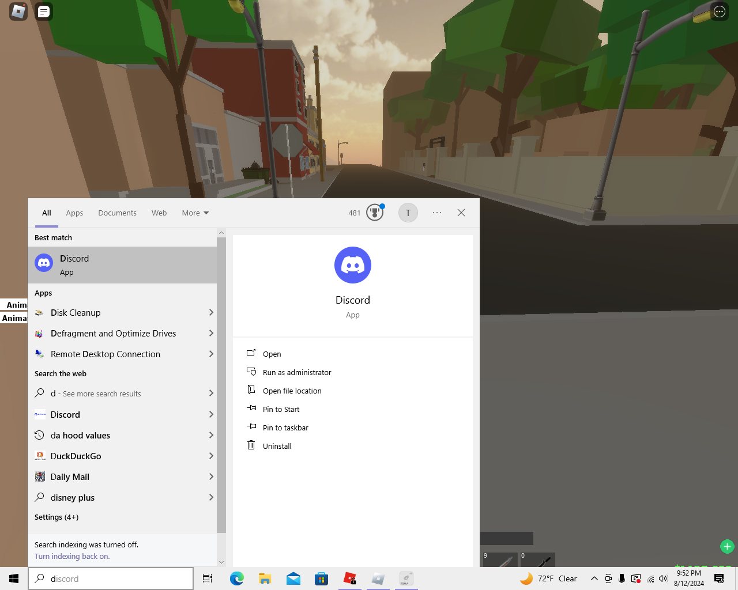
Task: Open Daily Mail web suggestion
Action: 122,476
